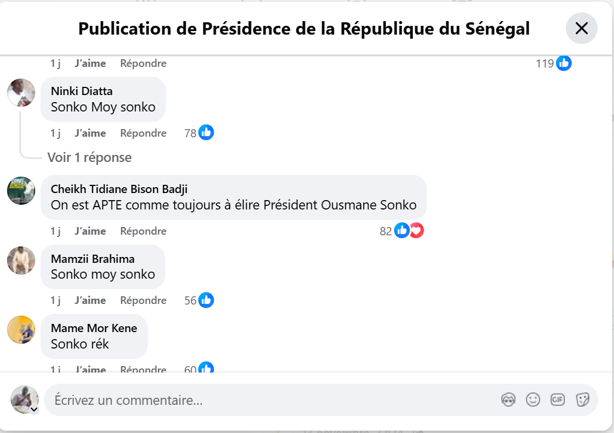
Task: Open heart reaction on Cheikh Tidiane's comment
Action: 416,231
